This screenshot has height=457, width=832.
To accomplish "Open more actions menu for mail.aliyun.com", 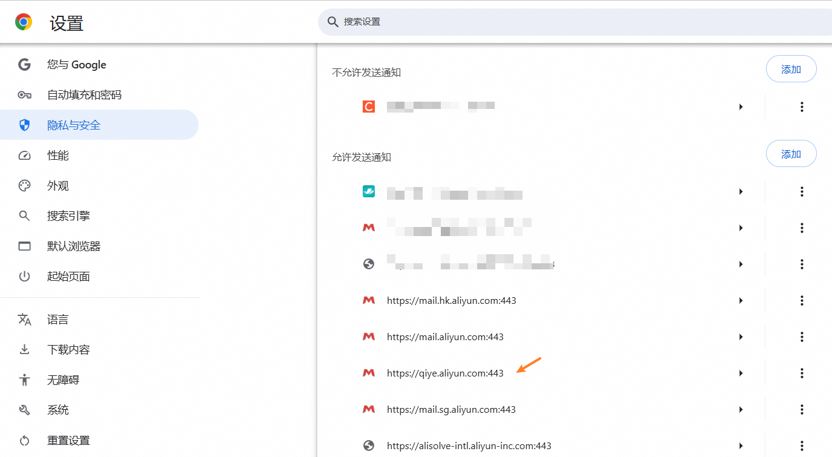I will [x=802, y=337].
